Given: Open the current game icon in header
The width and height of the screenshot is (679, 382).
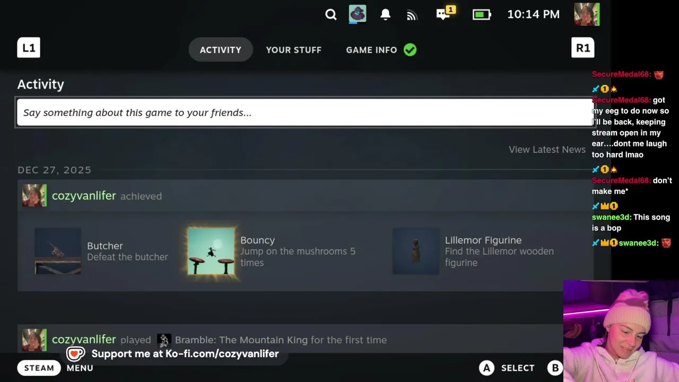Looking at the screenshot, I should click(358, 14).
